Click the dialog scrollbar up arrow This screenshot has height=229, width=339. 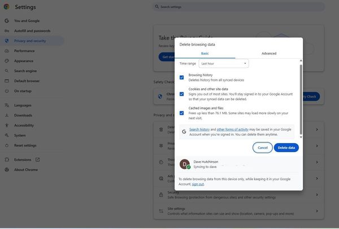301,61
